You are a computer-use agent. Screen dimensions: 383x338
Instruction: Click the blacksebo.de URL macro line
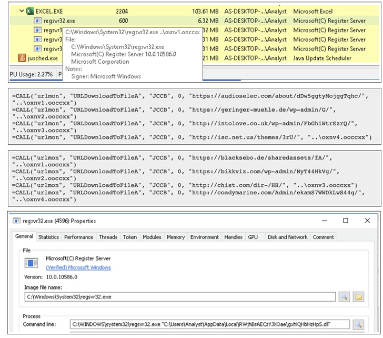click(x=172, y=161)
